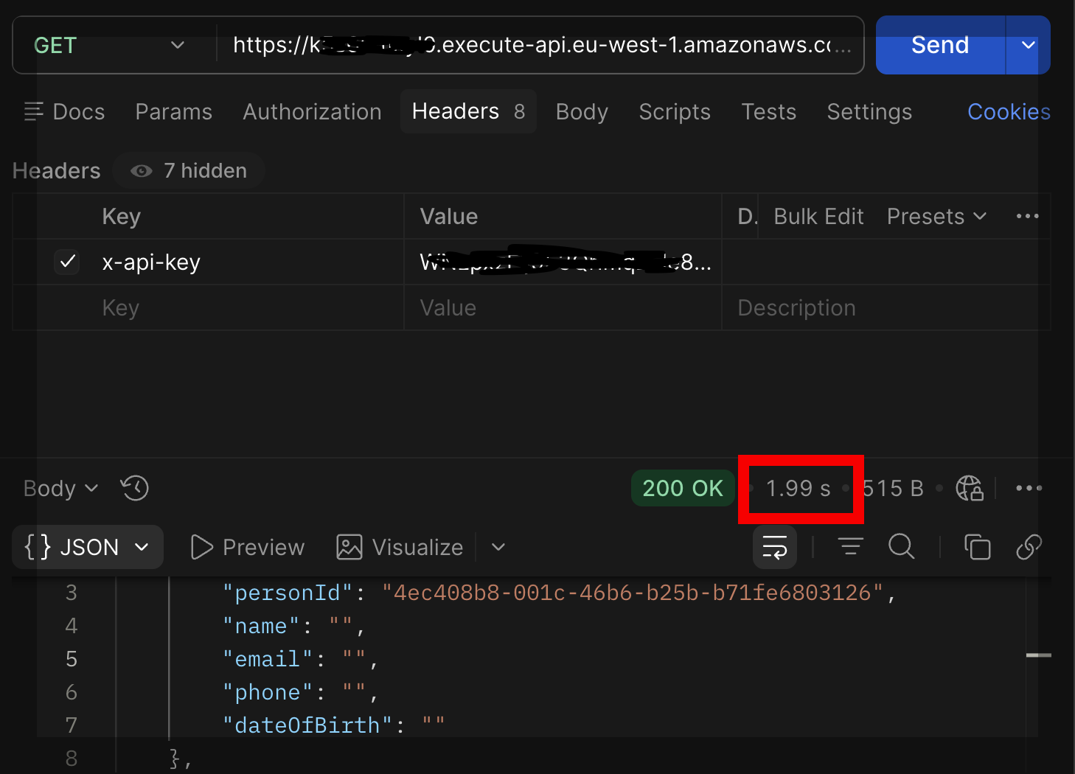The width and height of the screenshot is (1075, 774).
Task: Open headers table more options menu
Action: tap(1027, 216)
